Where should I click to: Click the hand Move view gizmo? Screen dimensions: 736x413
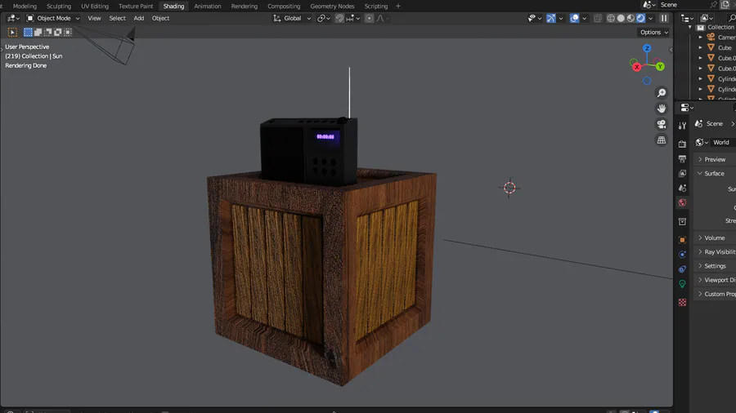[662, 109]
